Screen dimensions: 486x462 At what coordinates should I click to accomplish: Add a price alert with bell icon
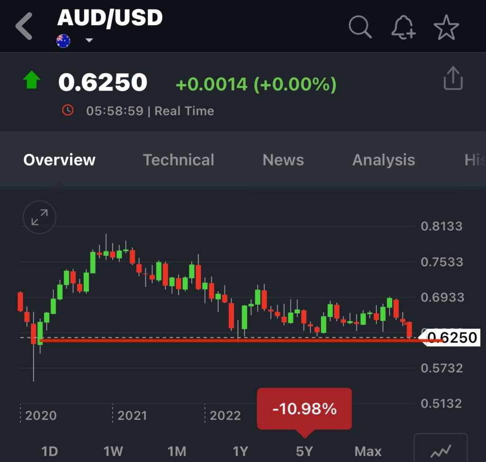point(403,27)
